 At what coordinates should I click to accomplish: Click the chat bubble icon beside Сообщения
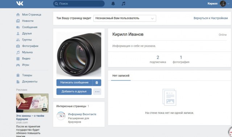point(18,27)
